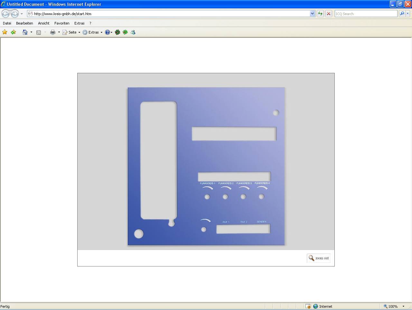Click the ICQ Search input field
Screen dimensions: 412x310
click(x=366, y=14)
